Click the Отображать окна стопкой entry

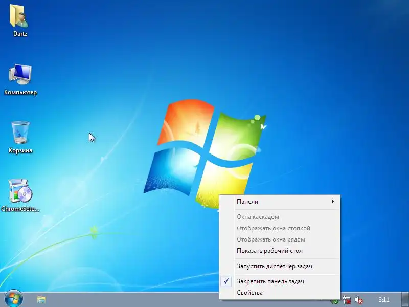pos(280,228)
